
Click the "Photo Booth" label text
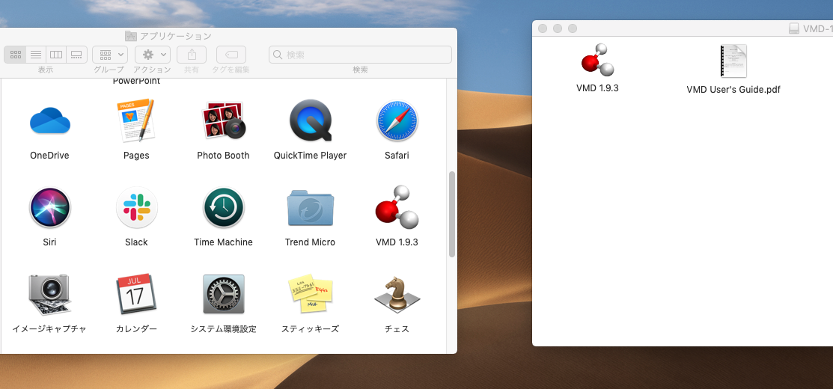[x=223, y=156]
